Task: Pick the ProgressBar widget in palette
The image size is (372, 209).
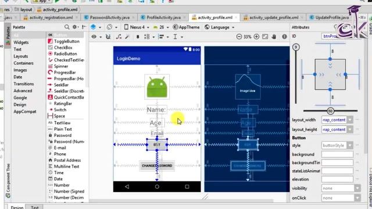Action: pyautogui.click(x=62, y=72)
